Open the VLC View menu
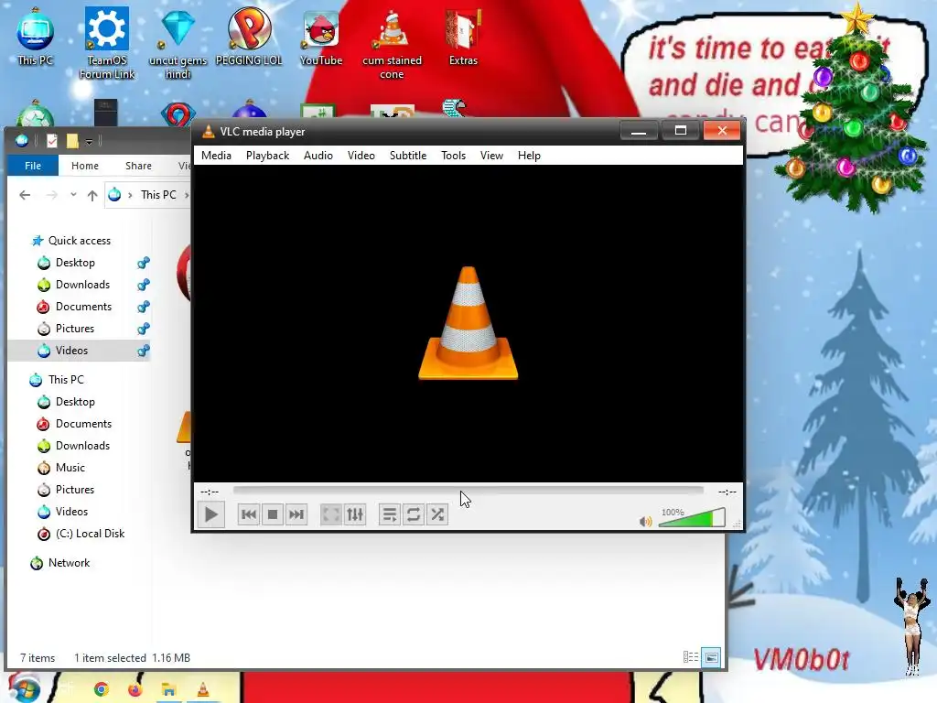This screenshot has width=937, height=703. [491, 156]
